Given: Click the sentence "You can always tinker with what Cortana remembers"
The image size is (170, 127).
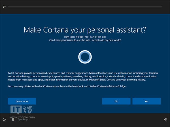Looking at the screenshot, I should click(x=67, y=86).
